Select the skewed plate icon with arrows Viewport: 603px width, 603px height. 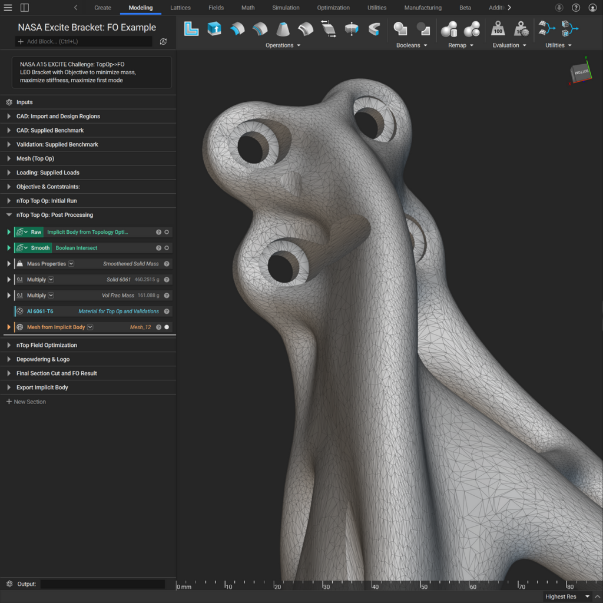[329, 29]
